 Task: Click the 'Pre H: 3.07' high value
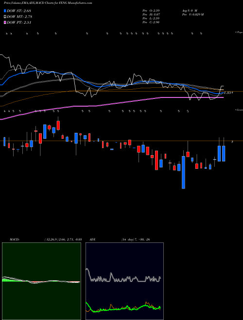pyautogui.click(x=151, y=15)
